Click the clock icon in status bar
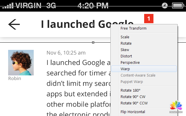This screenshot has height=116, width=186. 164,6
